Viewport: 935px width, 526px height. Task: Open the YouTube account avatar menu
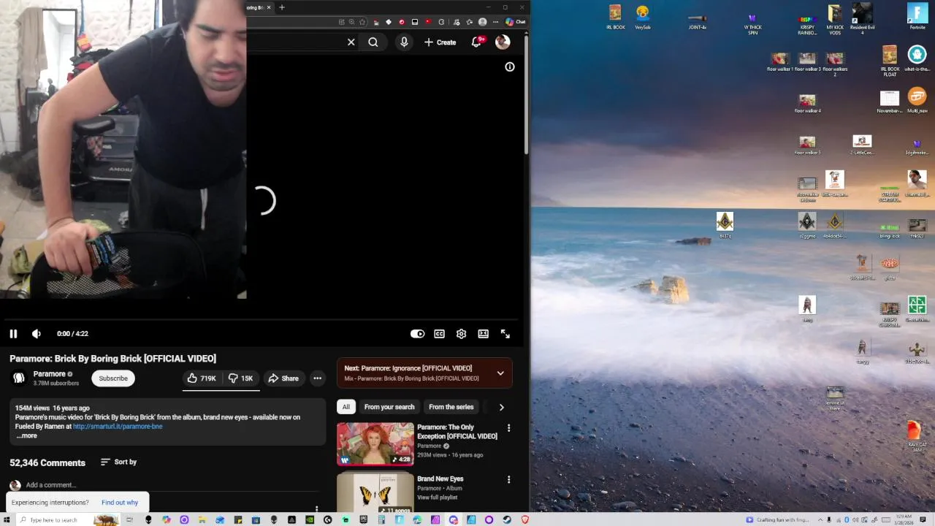pos(503,42)
